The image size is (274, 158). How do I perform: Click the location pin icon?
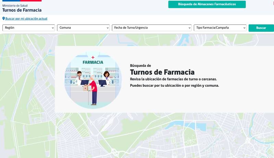pos(4,19)
